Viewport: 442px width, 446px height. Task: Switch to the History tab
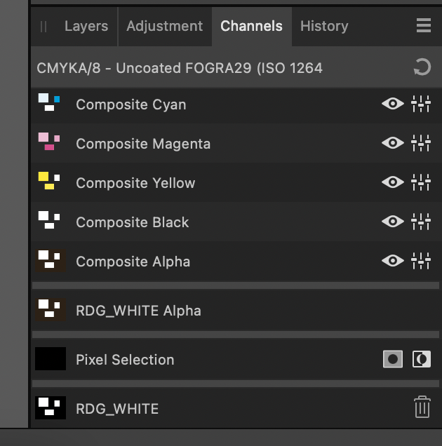pos(324,26)
